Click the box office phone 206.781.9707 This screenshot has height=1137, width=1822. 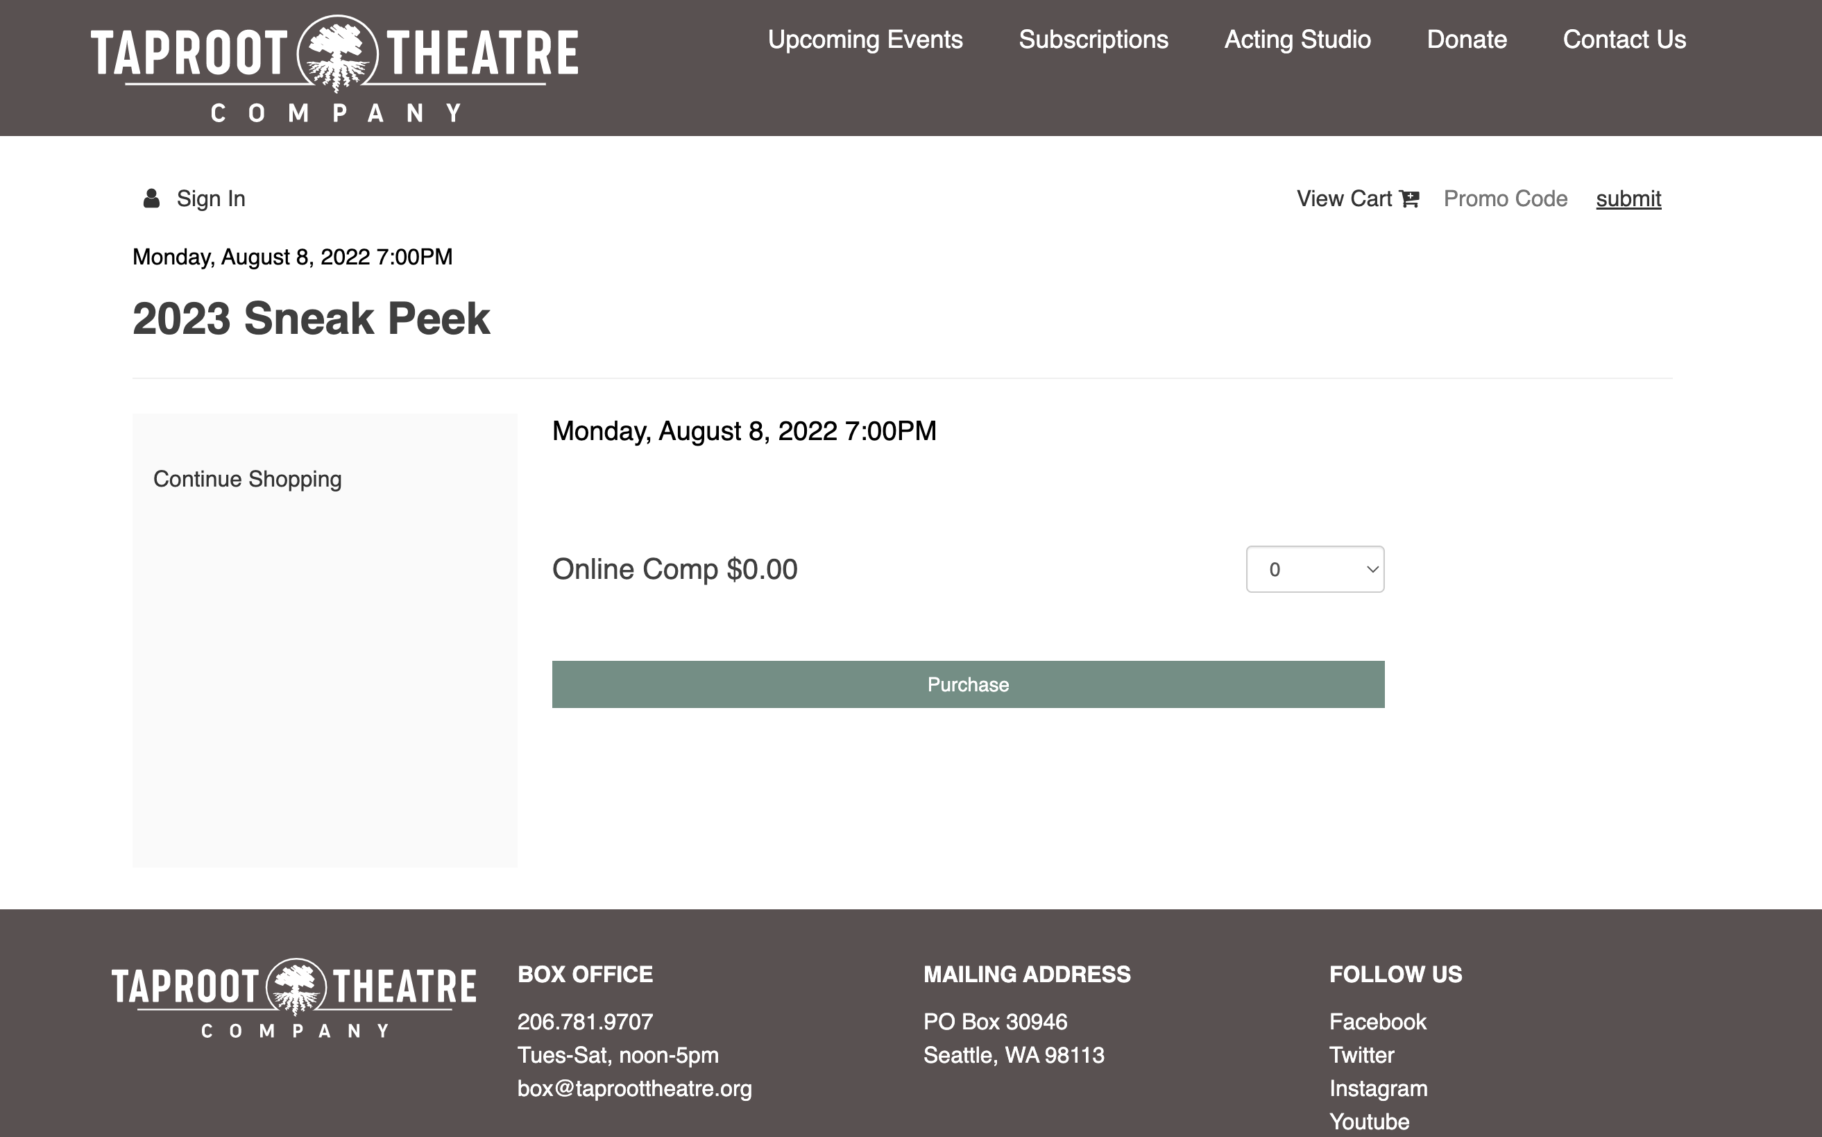tap(585, 1021)
